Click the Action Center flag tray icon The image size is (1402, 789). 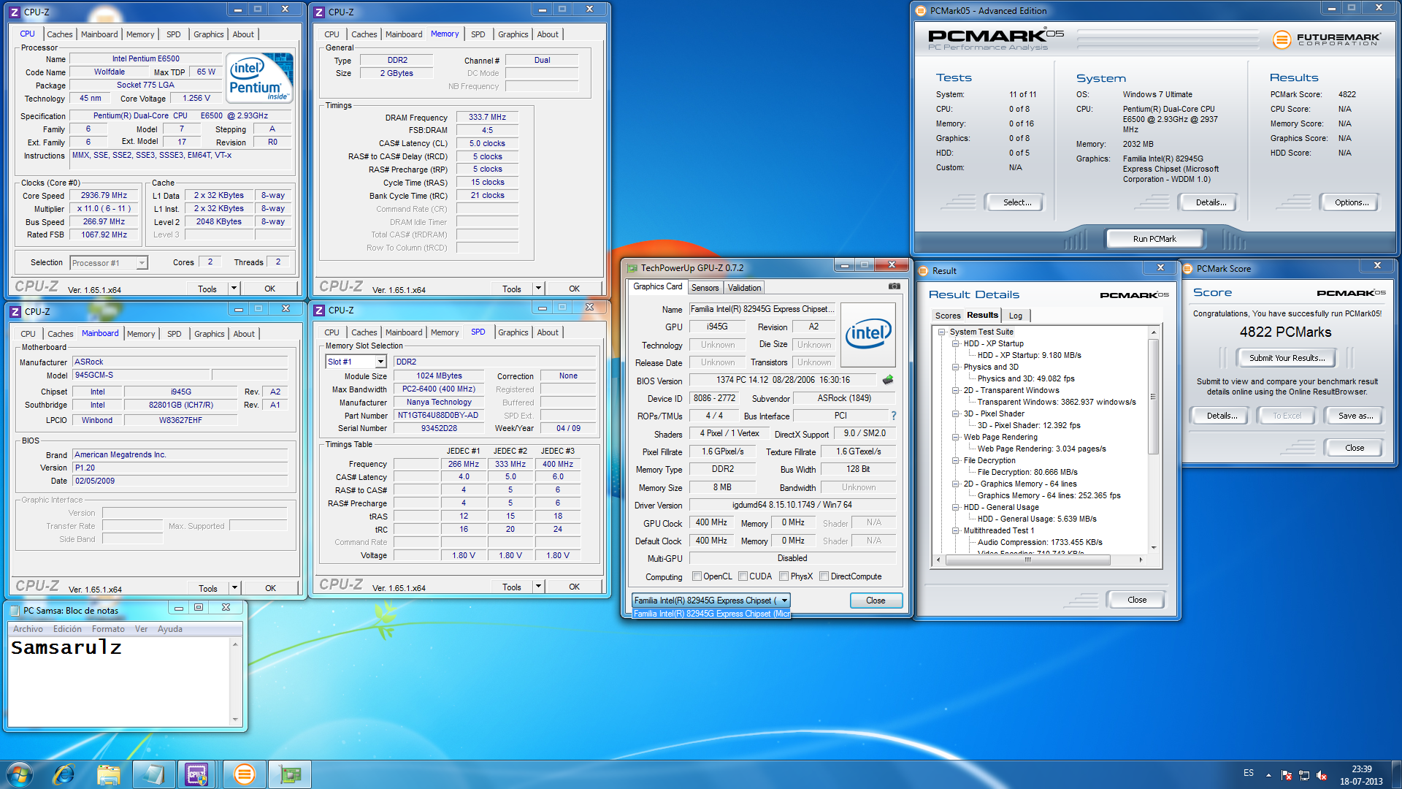coord(1287,775)
